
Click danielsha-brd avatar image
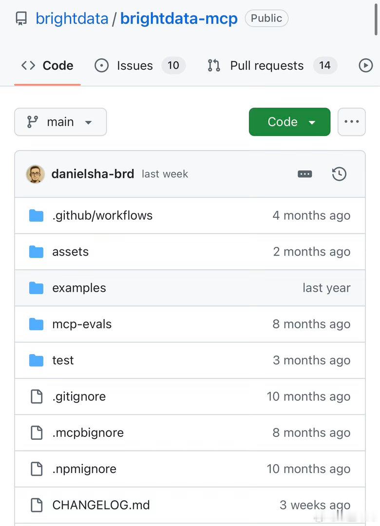[35, 174]
